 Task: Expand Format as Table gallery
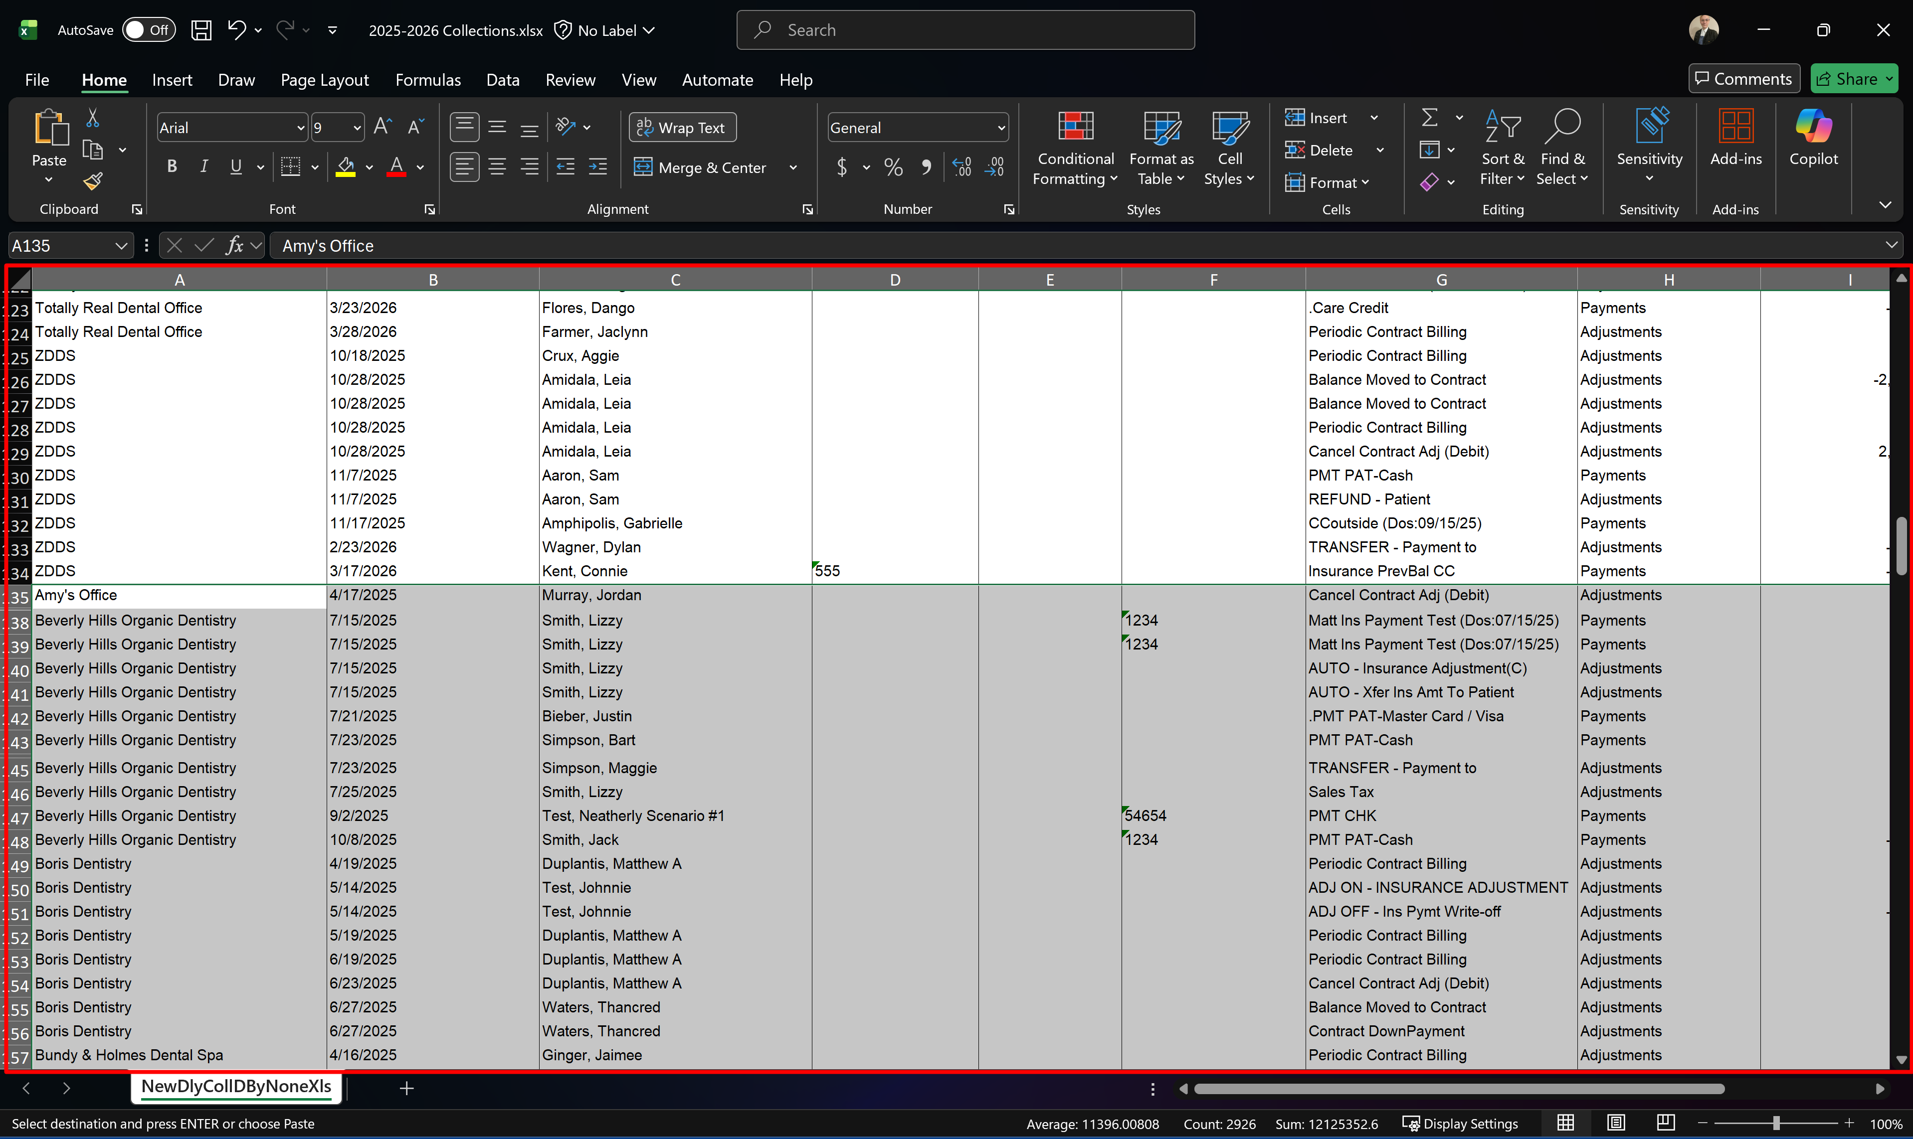click(x=1161, y=149)
